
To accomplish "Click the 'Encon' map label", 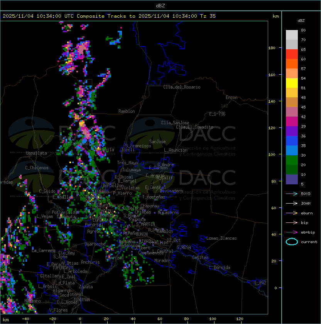I will [231, 97].
